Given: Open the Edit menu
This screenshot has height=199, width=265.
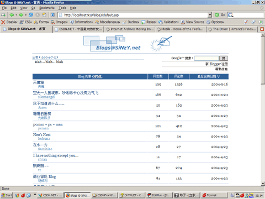Looking at the screenshot, I should coord(13,8).
